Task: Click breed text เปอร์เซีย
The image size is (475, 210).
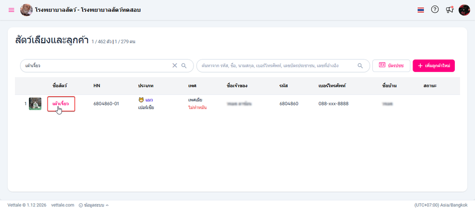Action: point(146,108)
